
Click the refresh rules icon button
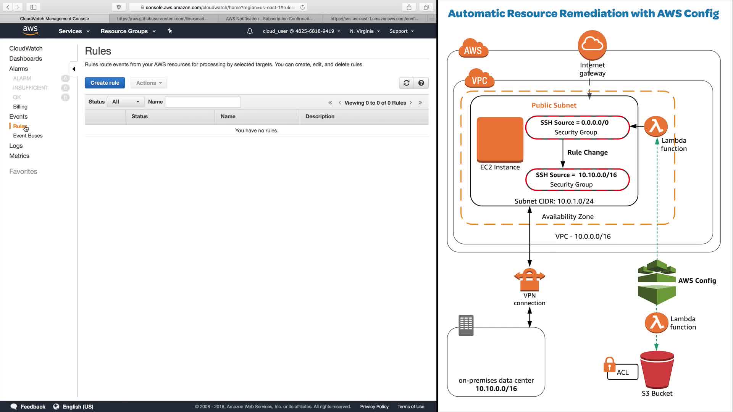click(406, 83)
